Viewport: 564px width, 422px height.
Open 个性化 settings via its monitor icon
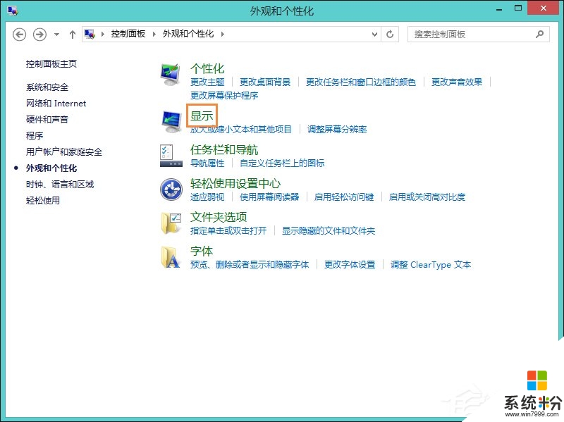pos(170,74)
